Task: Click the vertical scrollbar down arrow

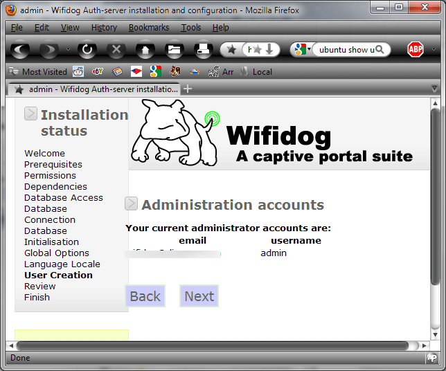Action: pos(435,335)
